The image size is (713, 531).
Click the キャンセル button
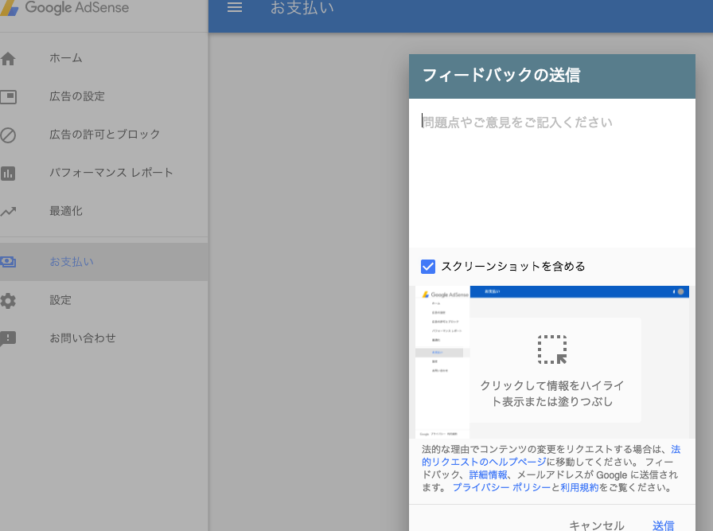[x=597, y=525]
